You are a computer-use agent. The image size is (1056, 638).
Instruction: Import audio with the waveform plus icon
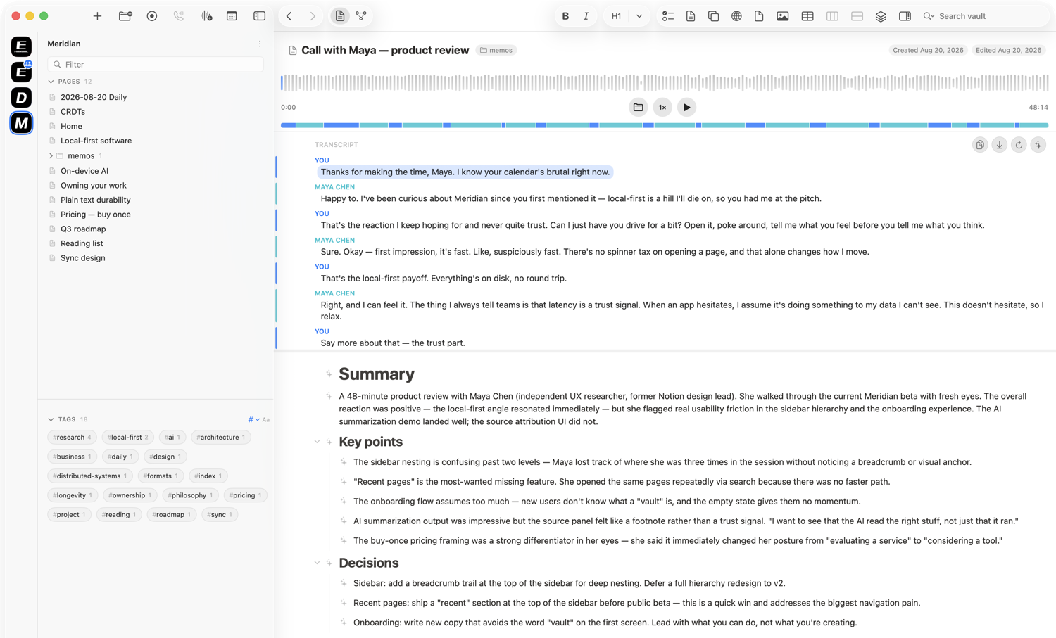tap(206, 16)
